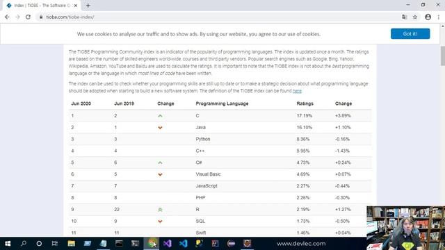Screen dimensions: 445x250
Task: Open Cortana circle on taskbar
Action: 39,244
